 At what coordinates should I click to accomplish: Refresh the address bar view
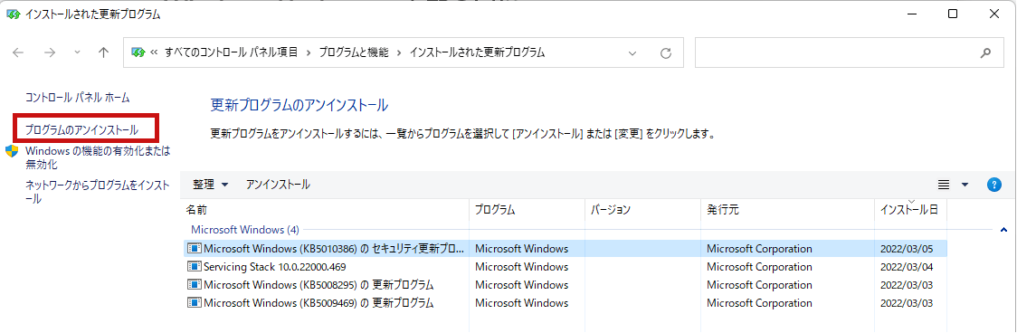click(x=665, y=53)
